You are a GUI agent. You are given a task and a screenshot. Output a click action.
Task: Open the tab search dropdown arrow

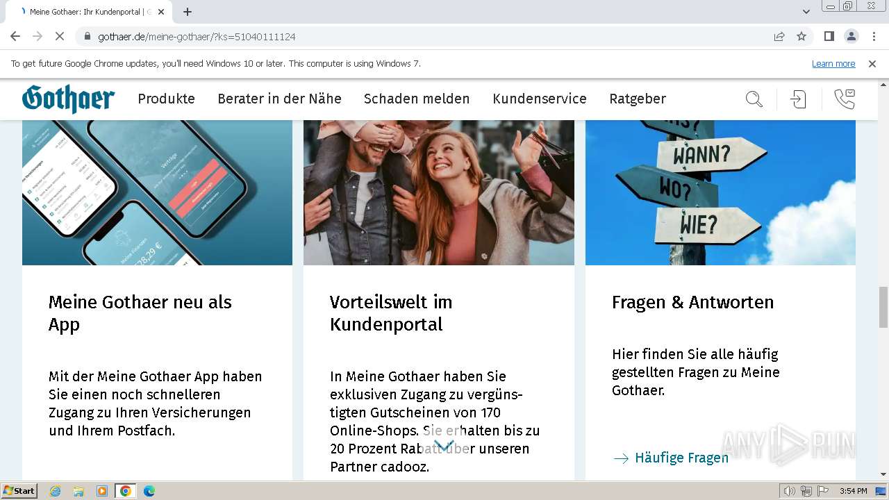(806, 12)
